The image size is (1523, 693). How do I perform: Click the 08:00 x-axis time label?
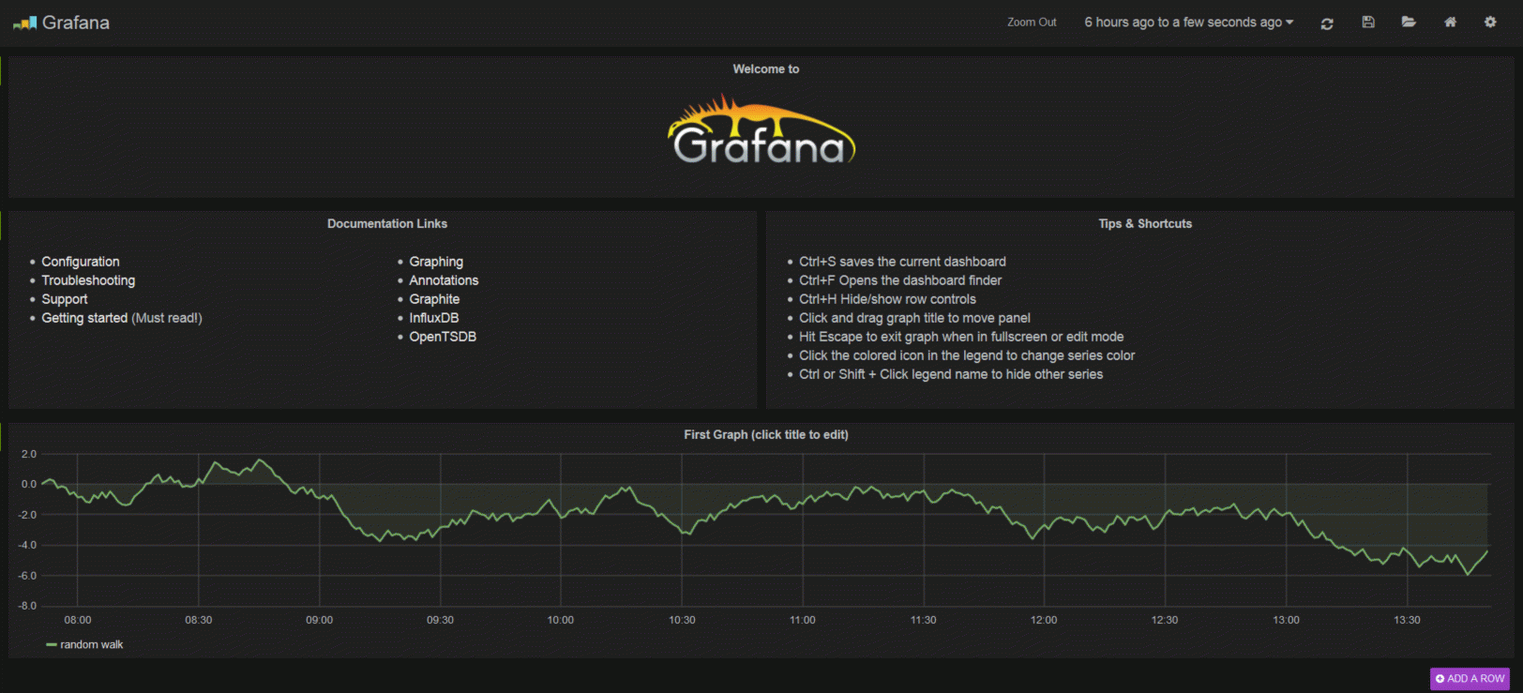[x=78, y=621]
